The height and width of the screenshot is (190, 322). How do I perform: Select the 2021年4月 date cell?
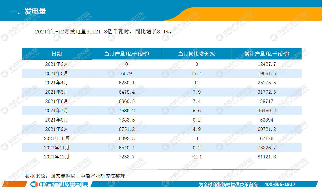57,83
